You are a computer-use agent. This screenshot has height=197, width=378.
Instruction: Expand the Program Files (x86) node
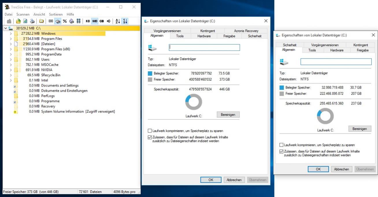tap(11, 49)
